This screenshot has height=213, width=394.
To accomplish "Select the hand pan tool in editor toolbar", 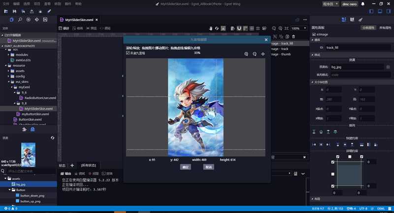I will 211,28.
